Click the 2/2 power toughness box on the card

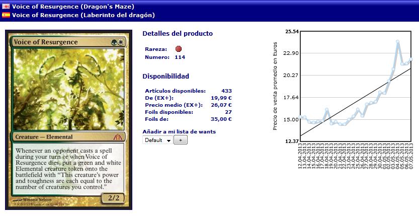pos(114,198)
